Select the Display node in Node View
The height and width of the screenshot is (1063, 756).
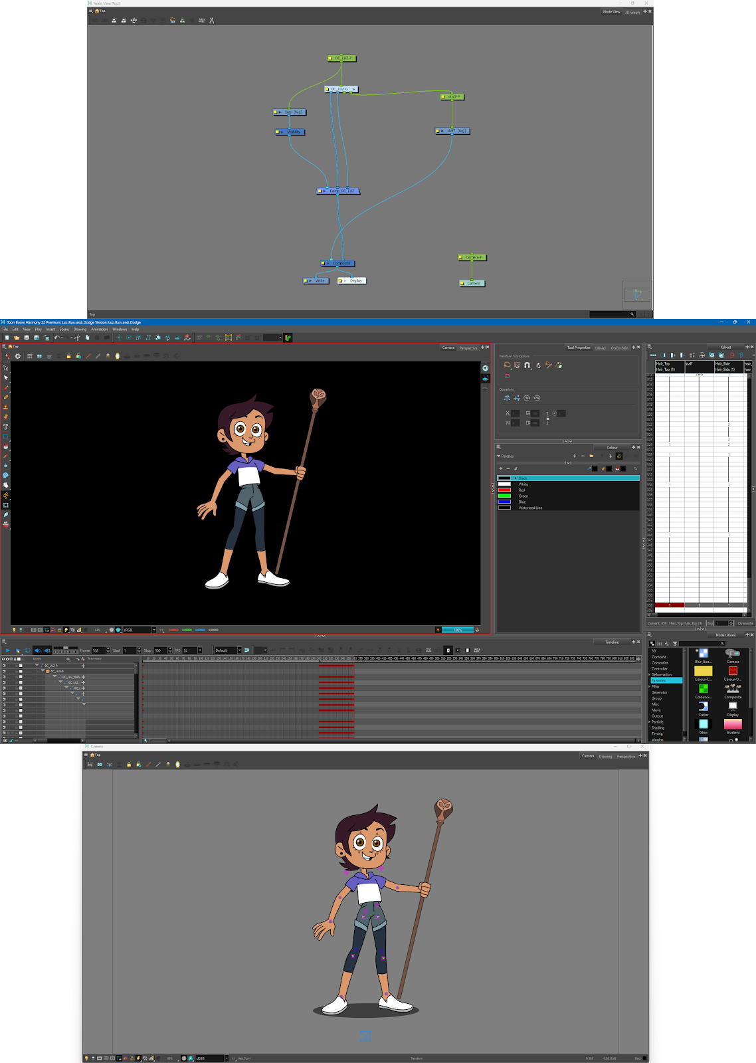pyautogui.click(x=352, y=280)
